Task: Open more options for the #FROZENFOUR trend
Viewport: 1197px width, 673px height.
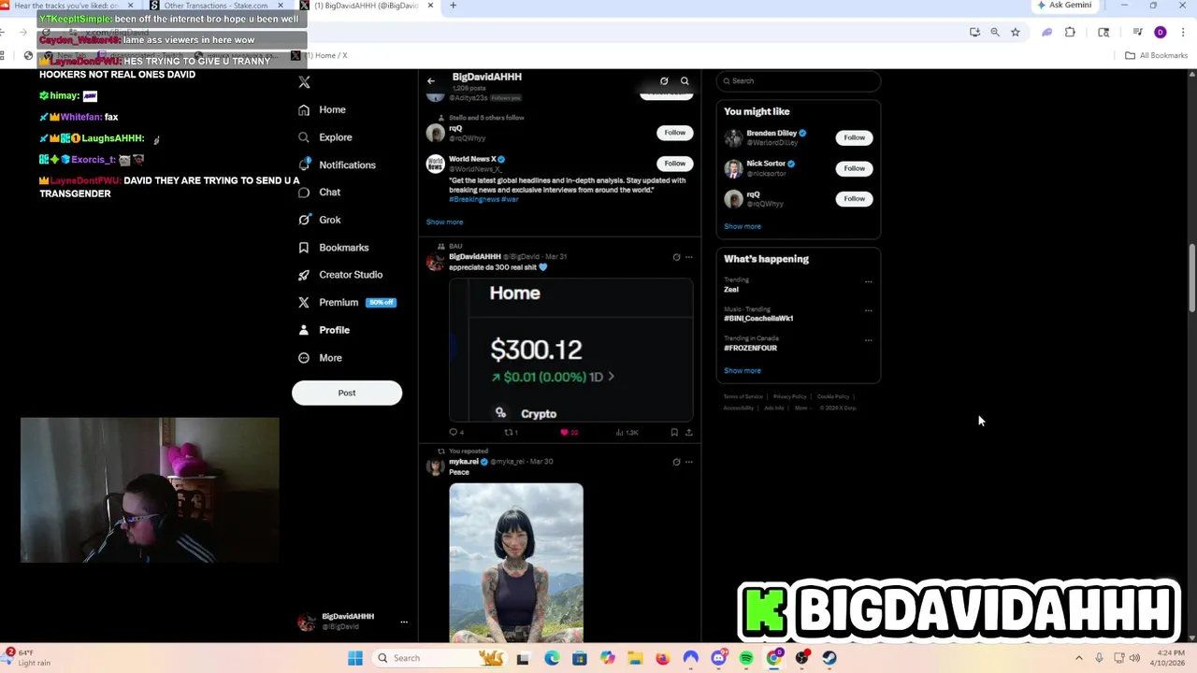Action: [868, 340]
